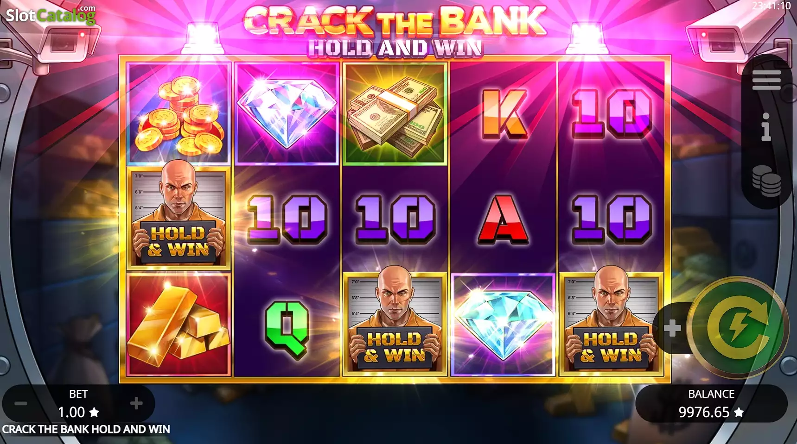Click the SlotCatalog.com logo
The width and height of the screenshot is (797, 444).
click(51, 15)
